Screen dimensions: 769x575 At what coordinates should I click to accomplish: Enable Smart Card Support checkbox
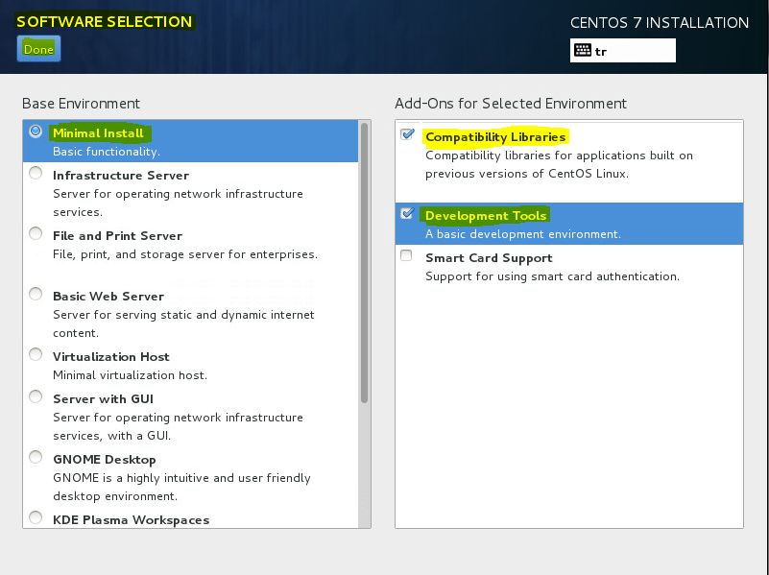point(406,255)
